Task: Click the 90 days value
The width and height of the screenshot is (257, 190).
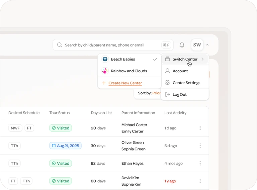Action: (98, 128)
